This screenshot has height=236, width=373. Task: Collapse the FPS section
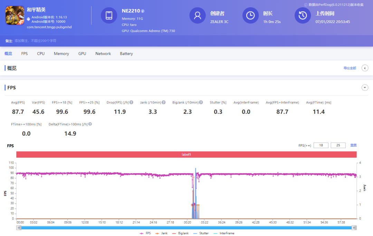click(365, 88)
